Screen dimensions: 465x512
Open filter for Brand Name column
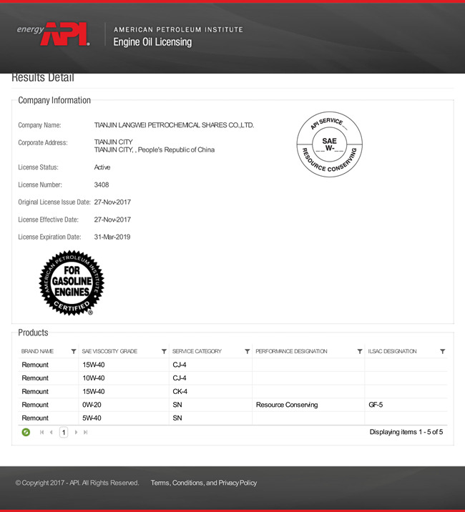pyautogui.click(x=74, y=352)
